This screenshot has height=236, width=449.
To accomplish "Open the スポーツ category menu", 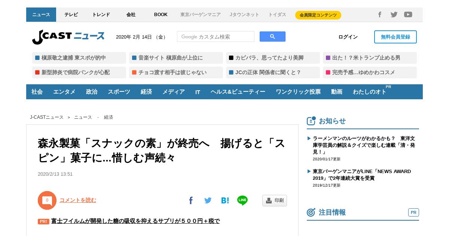I will coord(119,92).
